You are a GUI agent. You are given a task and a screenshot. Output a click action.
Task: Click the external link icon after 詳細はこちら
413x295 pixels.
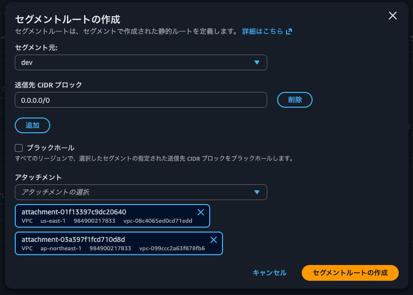pyautogui.click(x=289, y=30)
